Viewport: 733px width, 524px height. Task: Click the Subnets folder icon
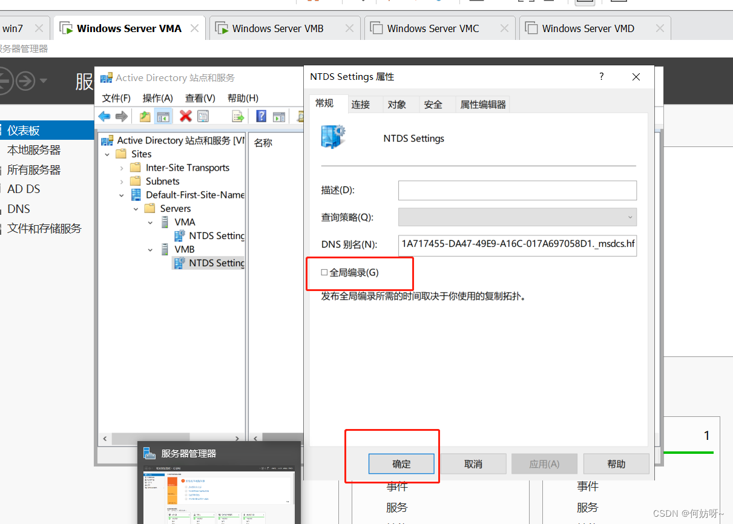(136, 181)
